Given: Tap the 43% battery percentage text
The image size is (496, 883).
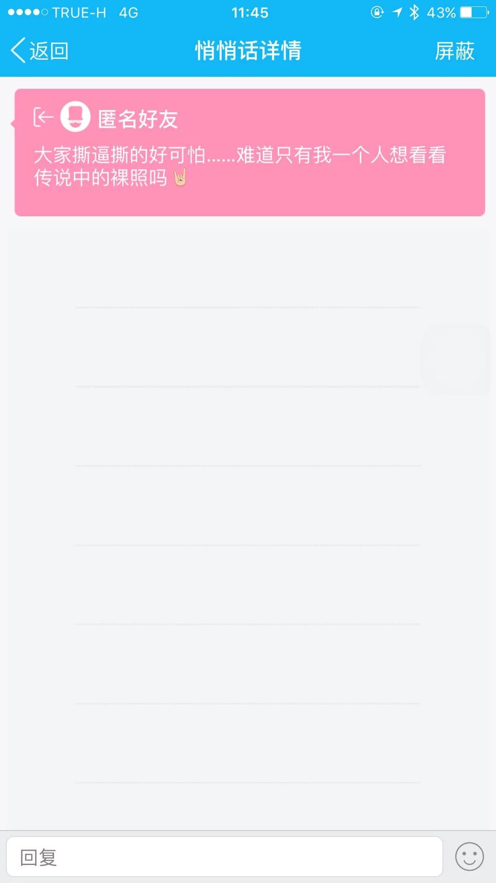Looking at the screenshot, I should (441, 12).
